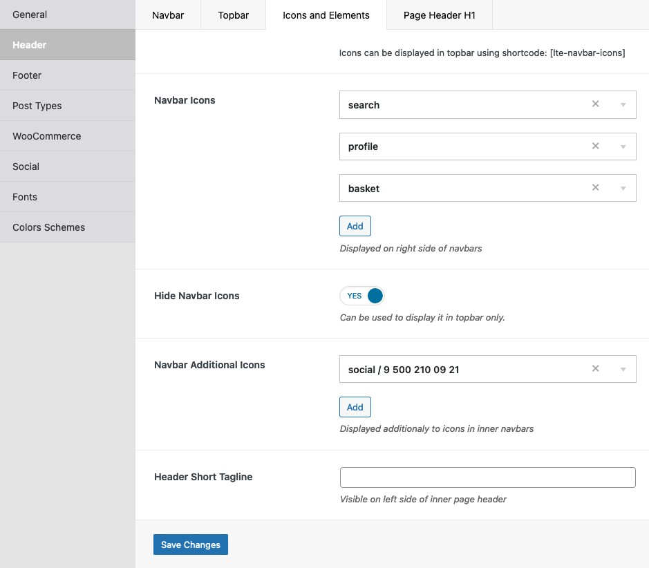The width and height of the screenshot is (649, 568).
Task: Click the lte-navbar-icons shortcode text
Action: pos(587,53)
